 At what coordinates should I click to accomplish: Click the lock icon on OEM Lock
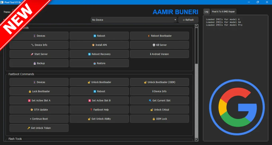(x=154, y=119)
